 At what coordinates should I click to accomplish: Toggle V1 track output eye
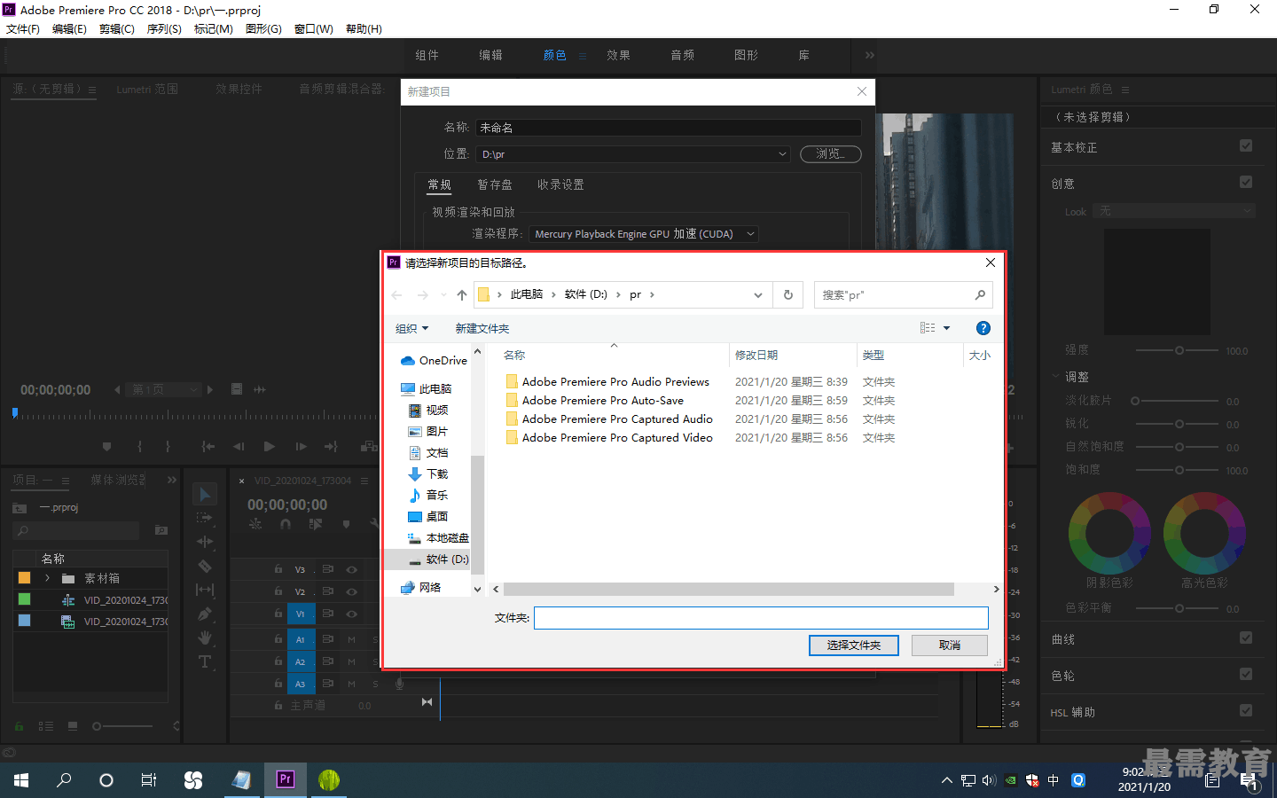(x=352, y=614)
